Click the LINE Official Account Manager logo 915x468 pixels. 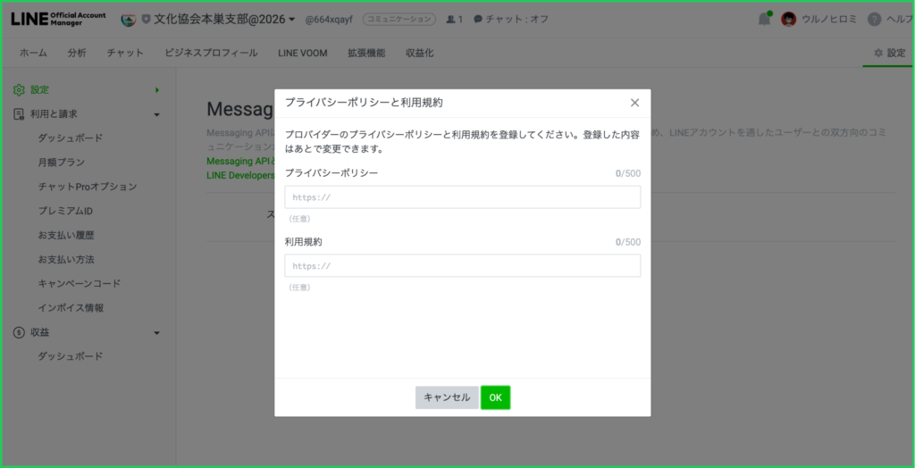(x=58, y=19)
